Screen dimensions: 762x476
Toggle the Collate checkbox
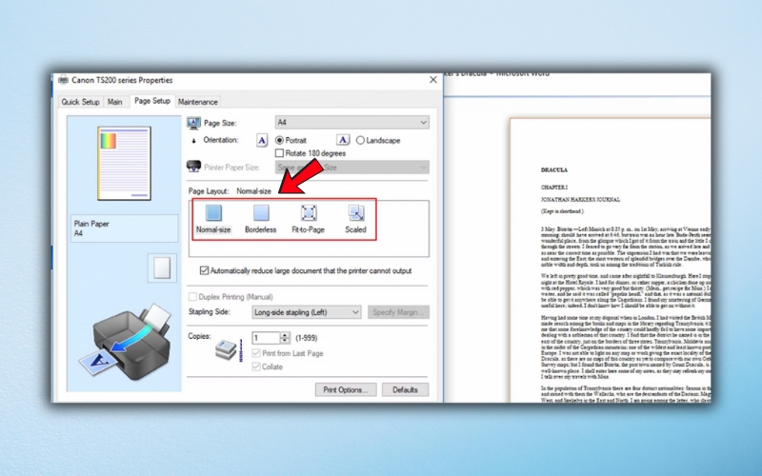pyautogui.click(x=256, y=367)
